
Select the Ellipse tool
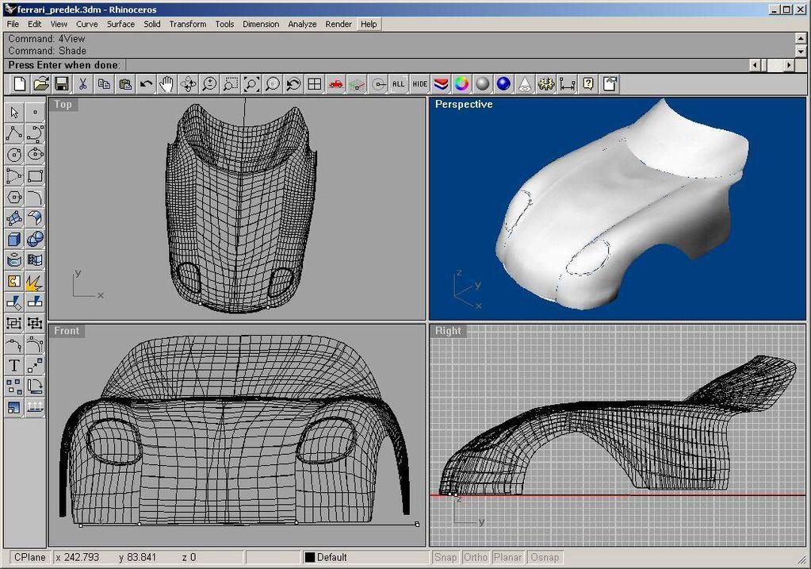click(x=35, y=155)
